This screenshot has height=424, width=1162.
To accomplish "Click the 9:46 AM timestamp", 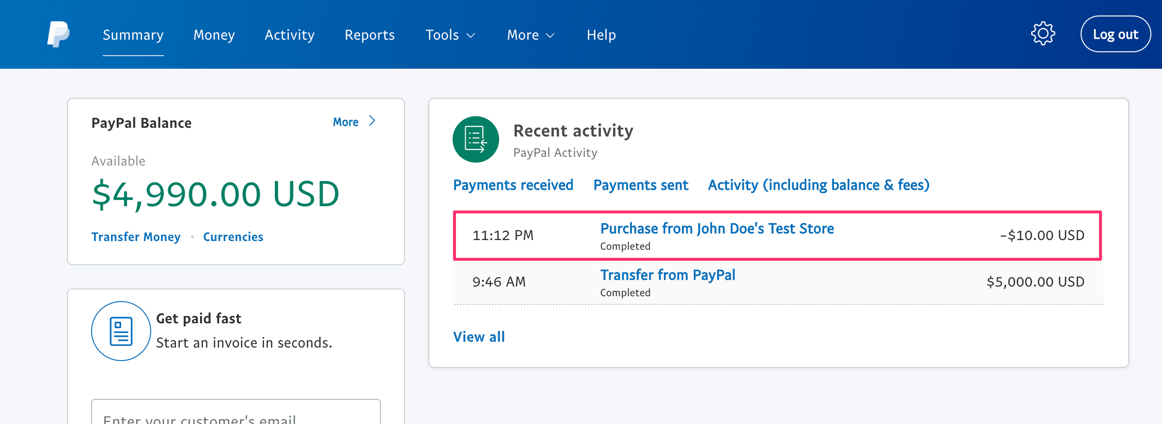I will (499, 282).
